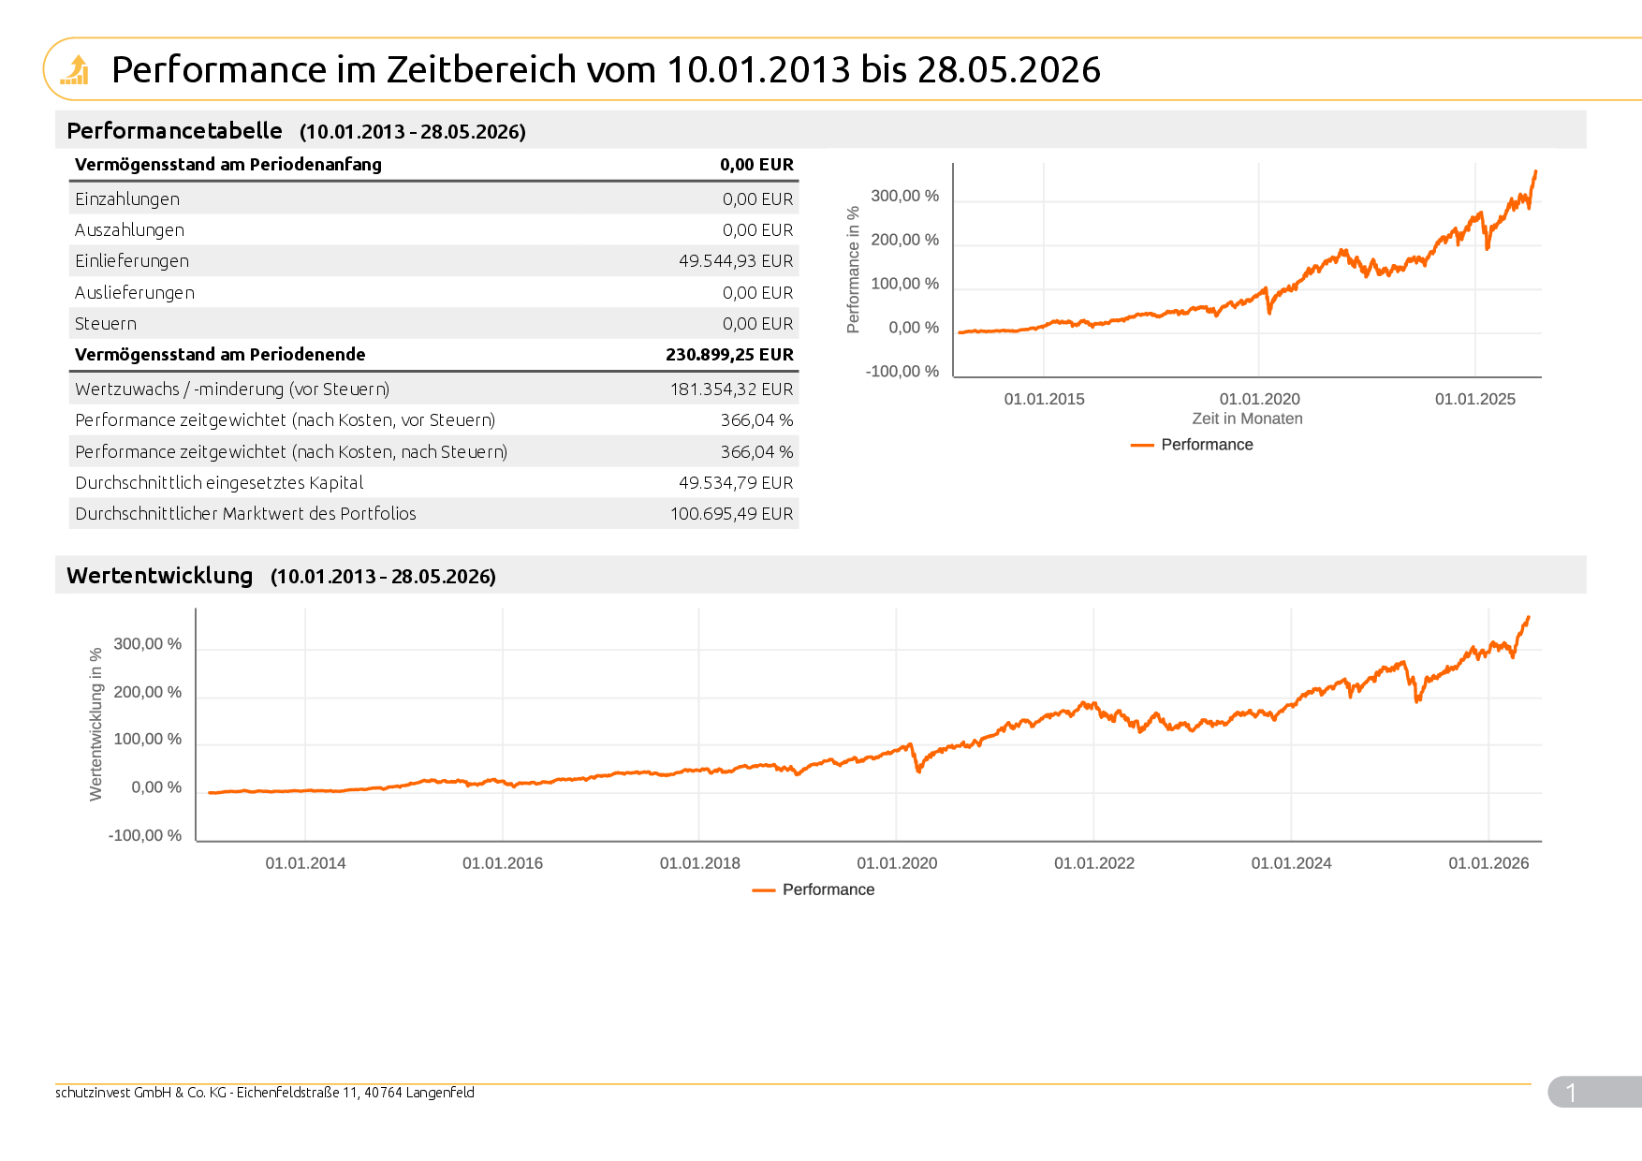Click the "Vermögensstand am Periodenanfang" row label
Screen dimensions: 1642x1161
click(228, 165)
